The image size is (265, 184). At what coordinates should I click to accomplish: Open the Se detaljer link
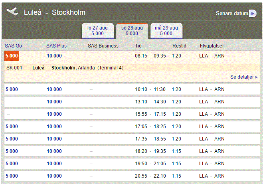tap(243, 77)
